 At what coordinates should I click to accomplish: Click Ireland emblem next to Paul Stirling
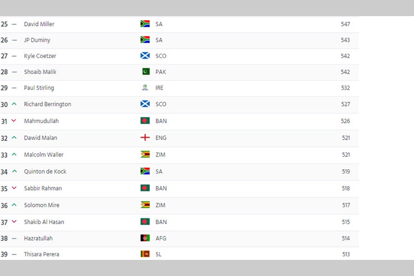145,88
